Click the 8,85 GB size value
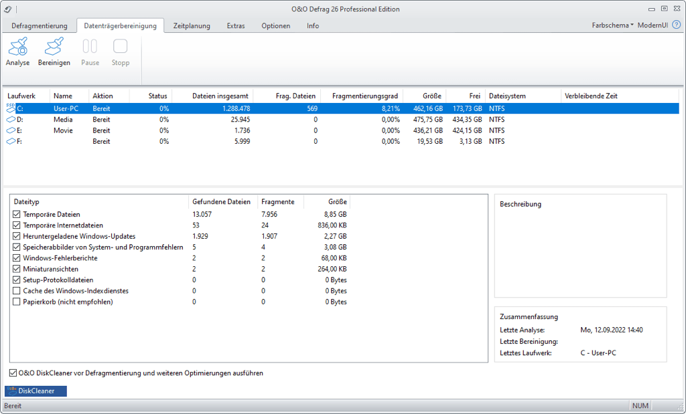Viewport: 686px width, 414px height. [335, 215]
